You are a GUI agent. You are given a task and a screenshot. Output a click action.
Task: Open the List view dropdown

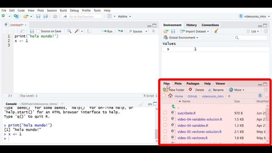coord(253,31)
